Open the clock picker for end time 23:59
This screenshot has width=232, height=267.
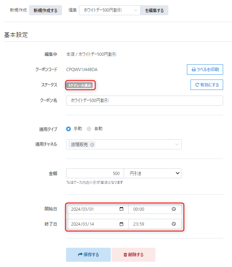point(174,224)
